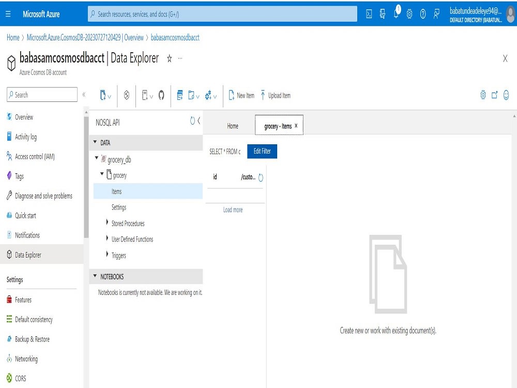Click Upload Item button
Image resolution: width=517 pixels, height=388 pixels.
276,95
